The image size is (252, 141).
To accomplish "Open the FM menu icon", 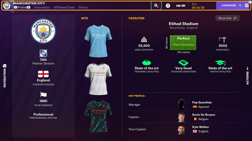I will pyautogui.click(x=180, y=6).
